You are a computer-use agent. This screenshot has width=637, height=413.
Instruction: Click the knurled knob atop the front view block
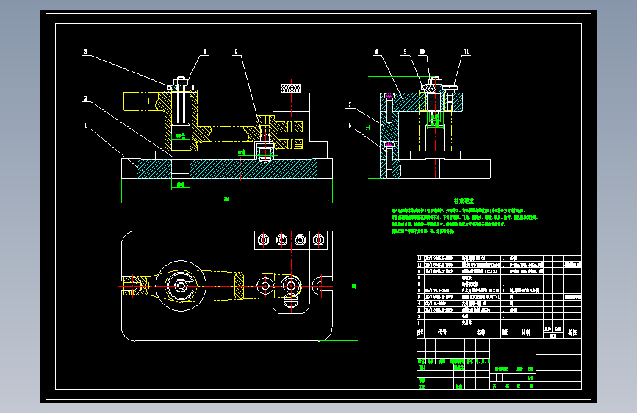[291, 88]
